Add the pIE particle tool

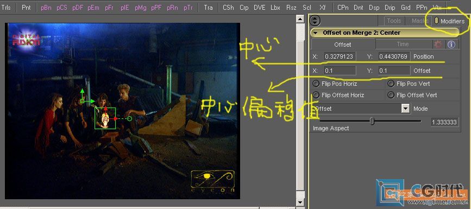click(x=125, y=8)
